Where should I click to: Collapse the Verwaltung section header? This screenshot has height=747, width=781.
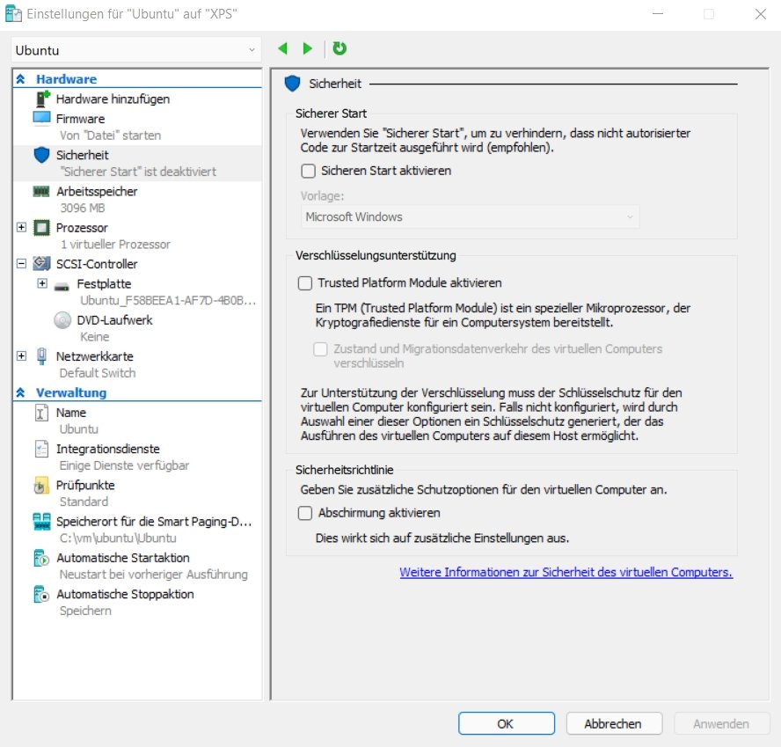point(21,392)
